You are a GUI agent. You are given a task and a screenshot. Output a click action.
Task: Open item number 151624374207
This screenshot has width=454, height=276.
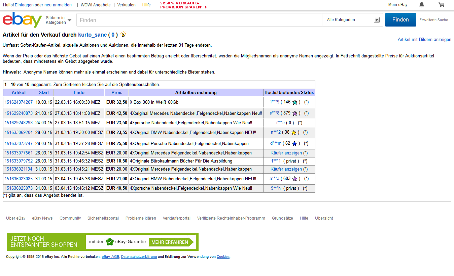tap(19, 102)
